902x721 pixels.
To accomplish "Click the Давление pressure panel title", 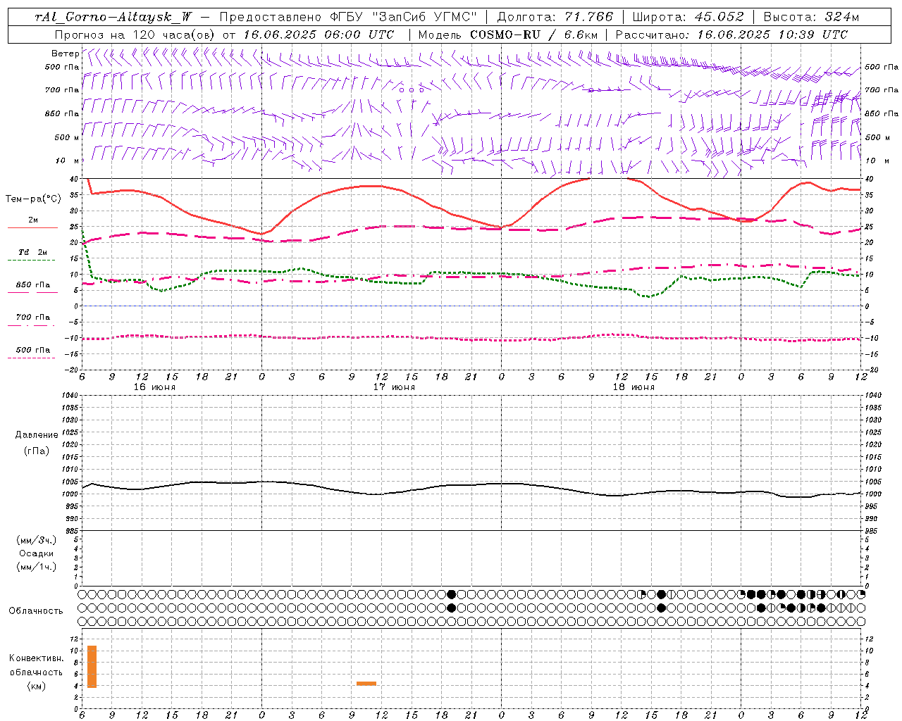I will tap(37, 435).
